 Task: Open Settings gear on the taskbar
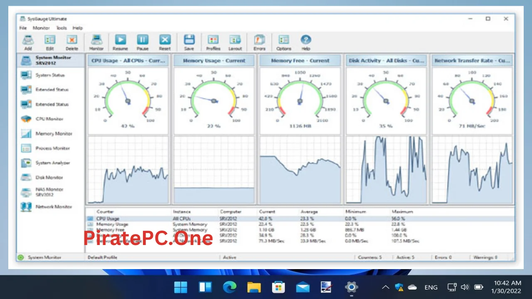tap(351, 287)
